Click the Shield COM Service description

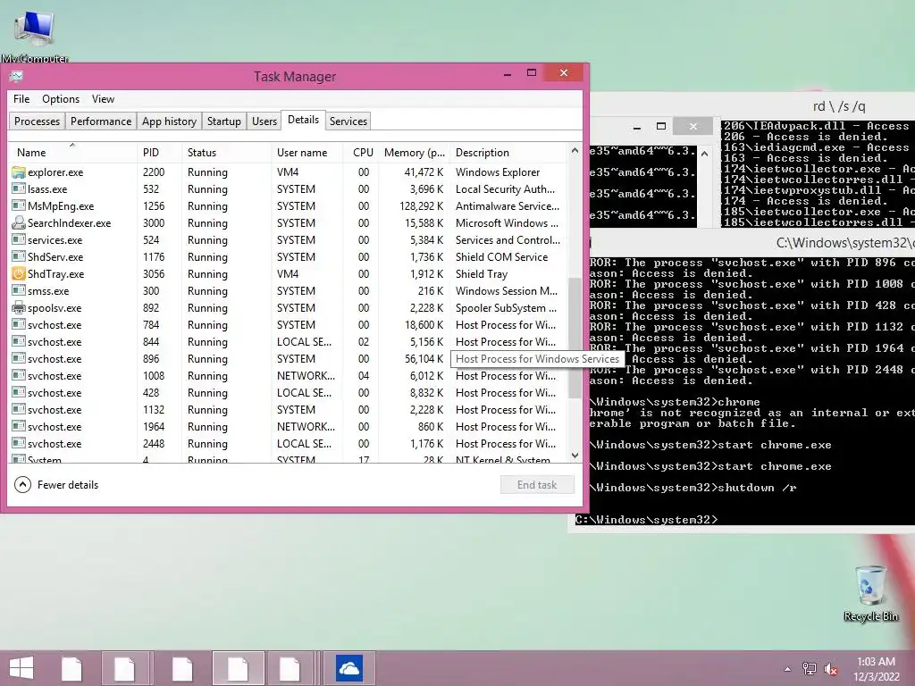[x=502, y=256]
